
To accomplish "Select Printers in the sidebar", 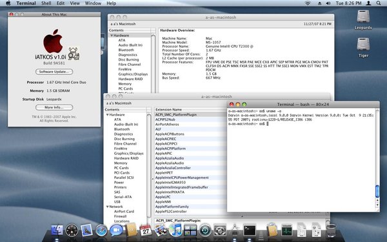I will pyautogui.click(x=120, y=187).
